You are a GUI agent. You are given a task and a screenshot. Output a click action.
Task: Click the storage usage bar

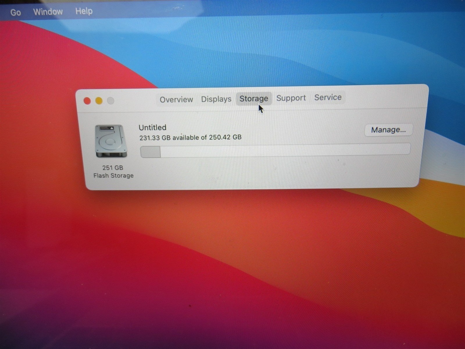point(275,151)
